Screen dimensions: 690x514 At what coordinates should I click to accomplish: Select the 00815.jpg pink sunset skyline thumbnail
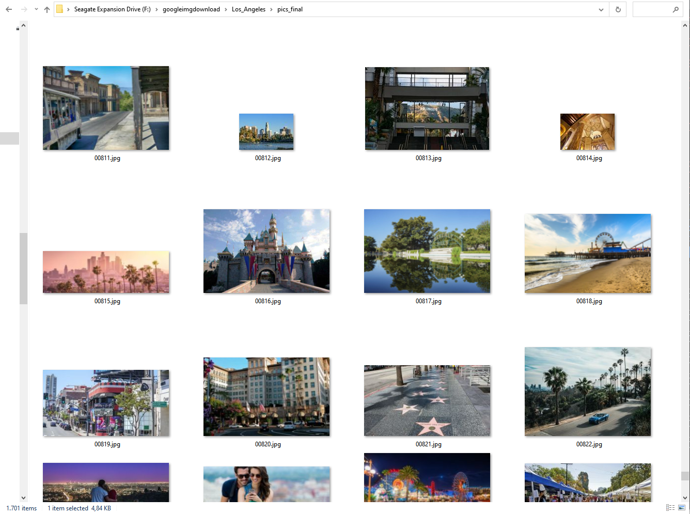106,272
